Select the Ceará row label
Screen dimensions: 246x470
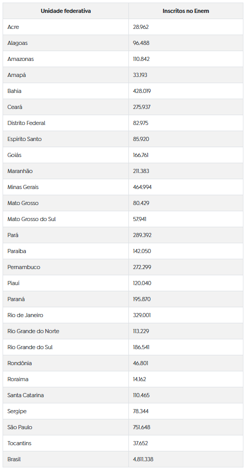click(14, 107)
